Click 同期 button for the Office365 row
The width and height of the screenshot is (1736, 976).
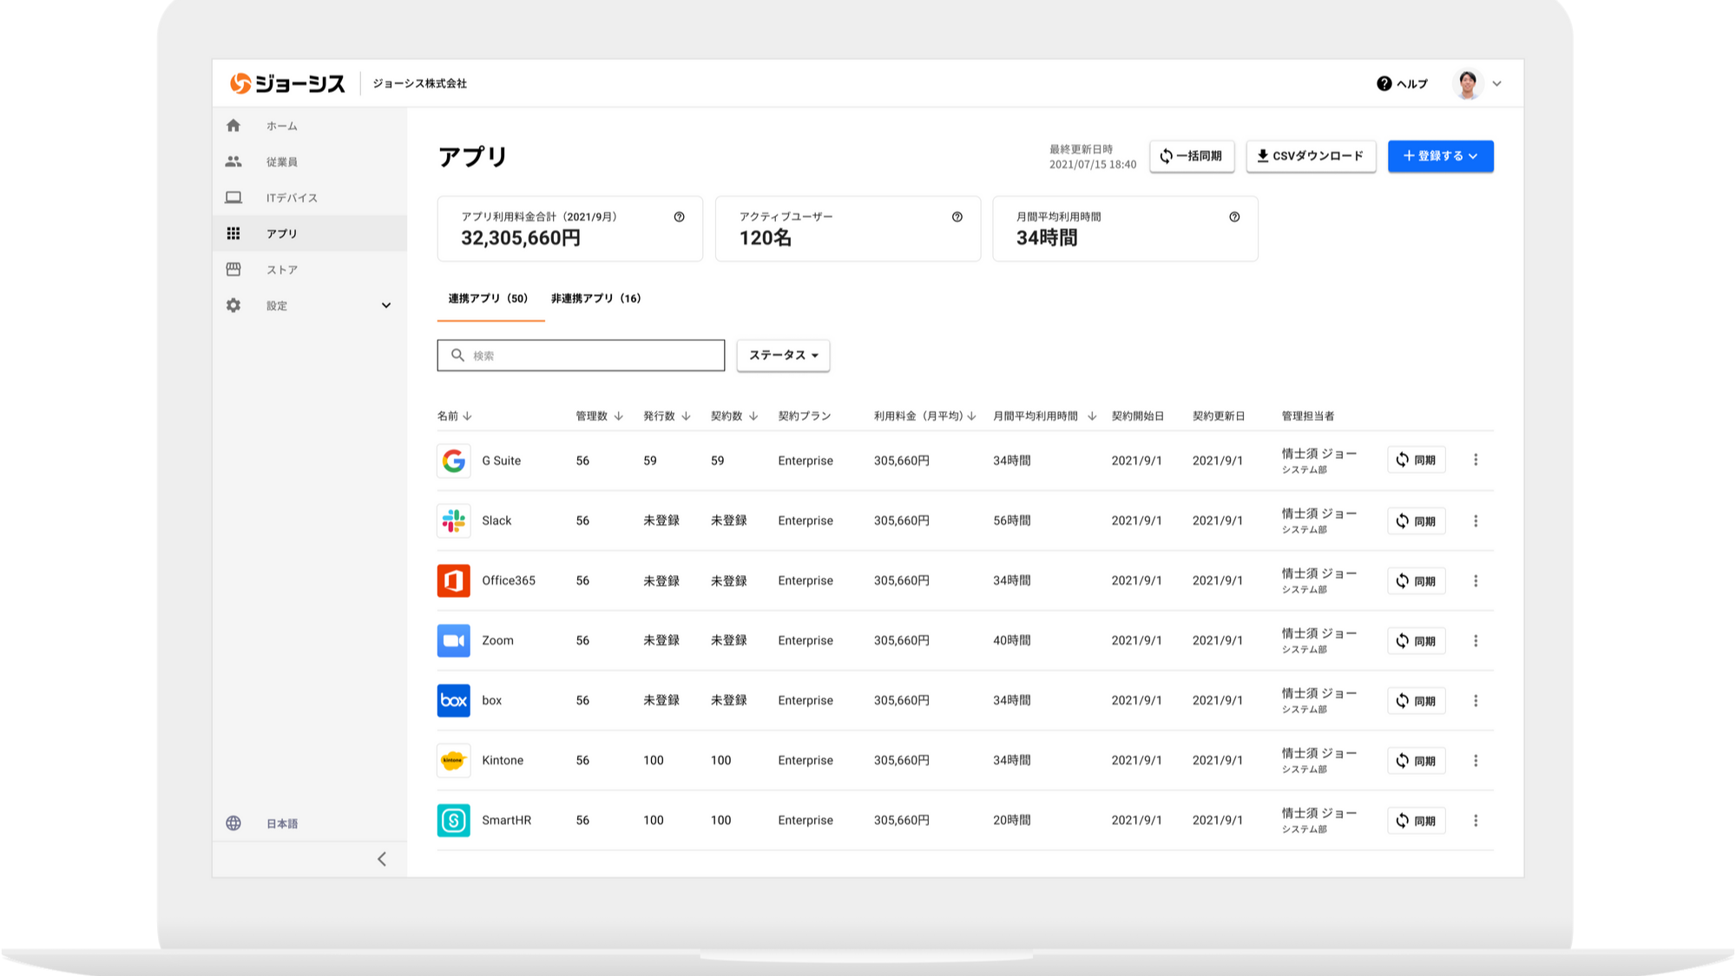tap(1416, 581)
